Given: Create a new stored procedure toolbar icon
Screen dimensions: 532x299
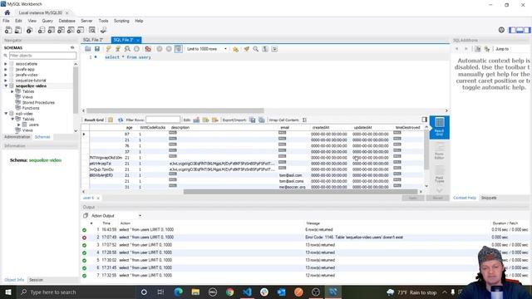Looking at the screenshot, I should coord(71,30).
